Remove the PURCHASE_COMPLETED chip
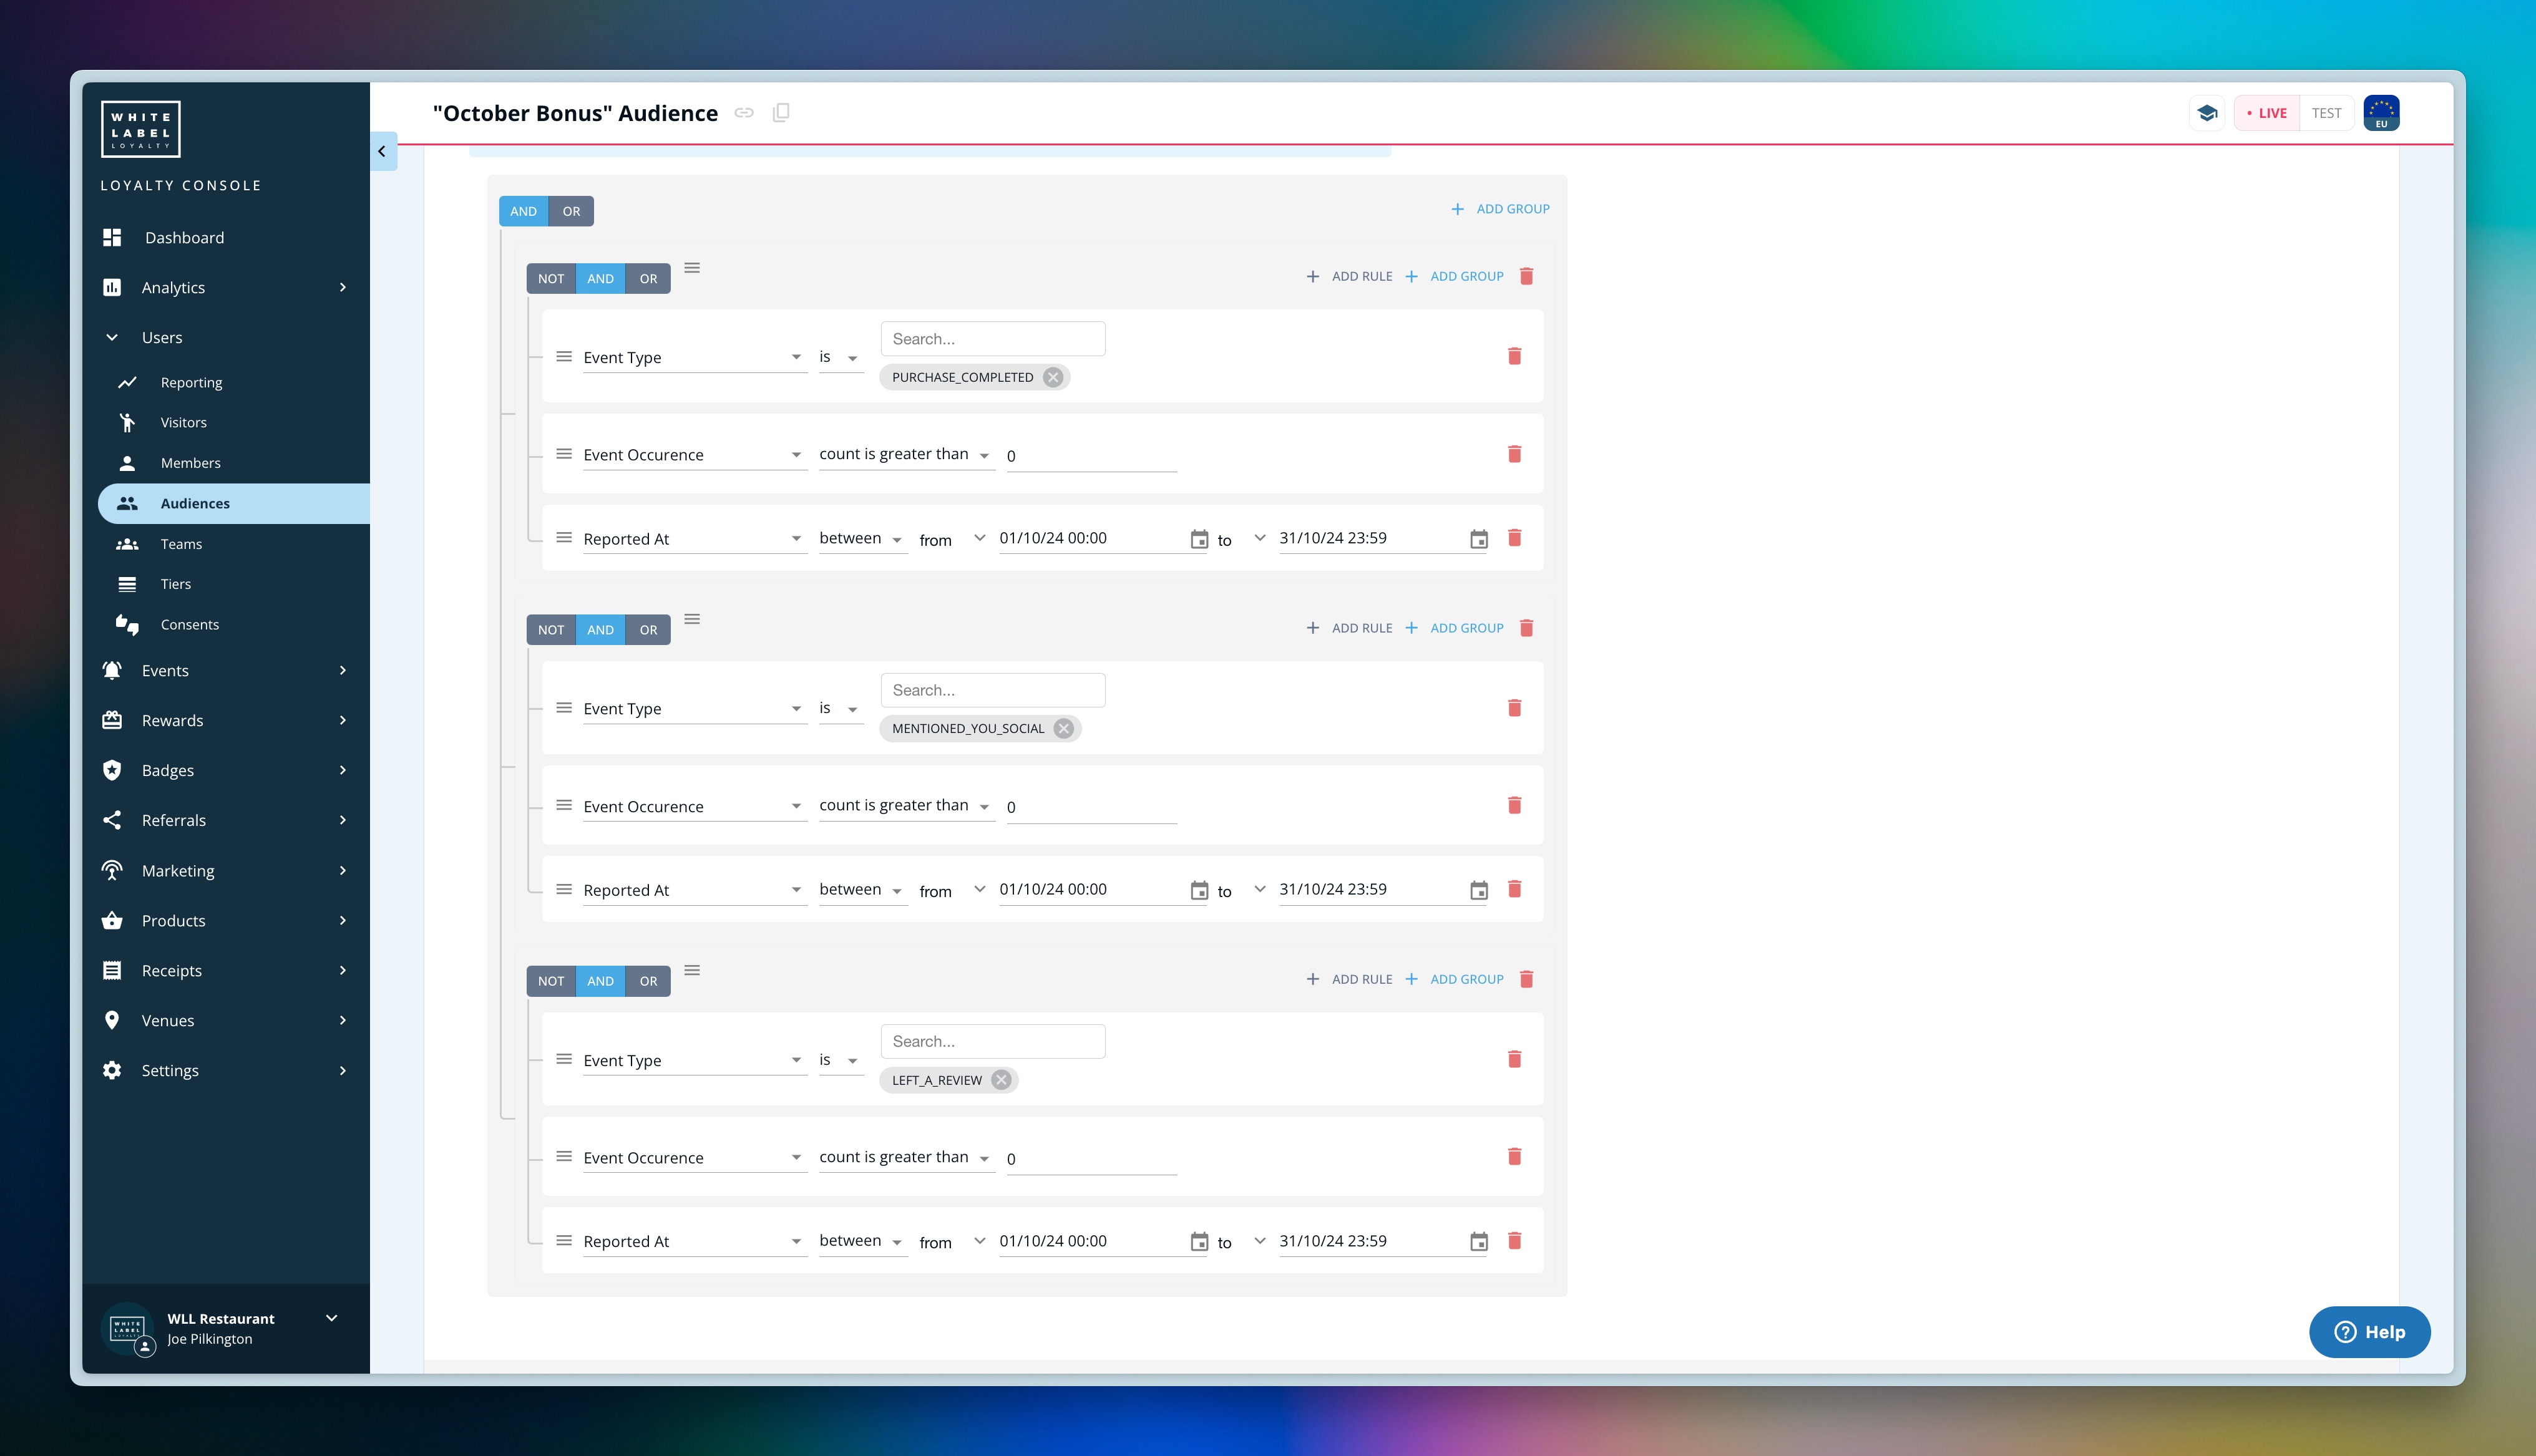Screen dimensions: 2536x1456 pyautogui.click(x=1053, y=377)
